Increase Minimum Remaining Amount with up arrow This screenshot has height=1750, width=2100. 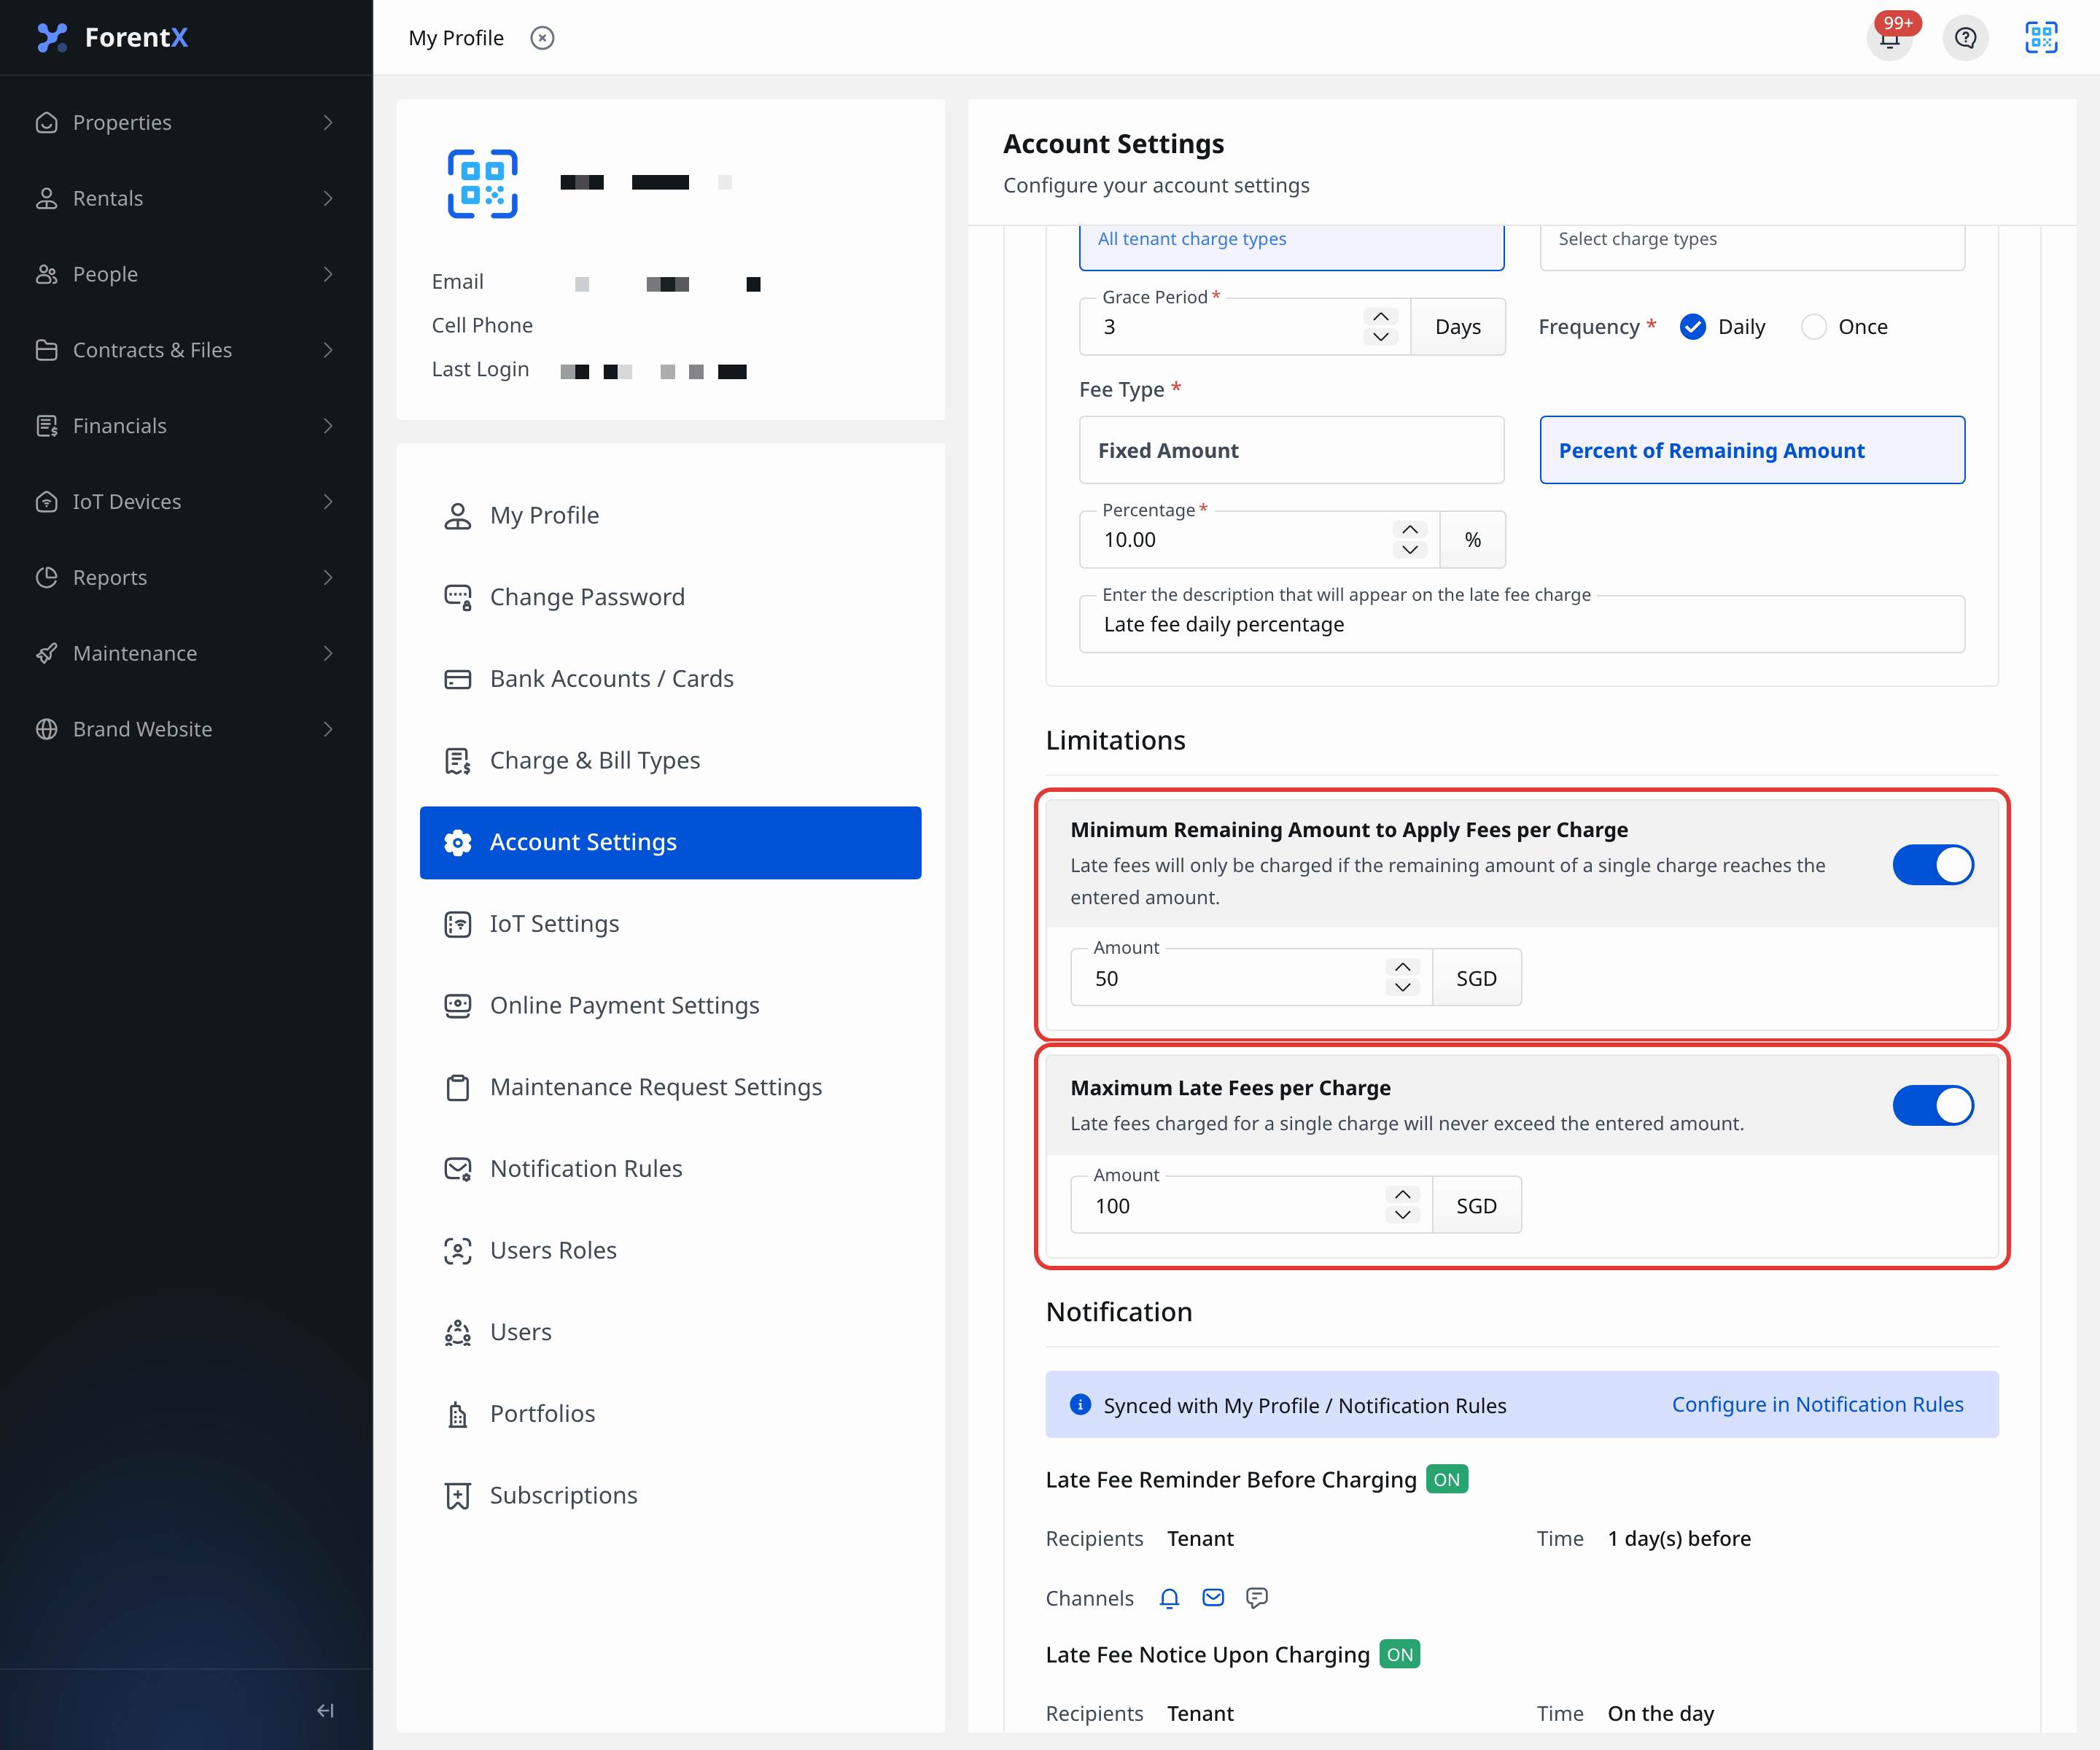coord(1402,967)
